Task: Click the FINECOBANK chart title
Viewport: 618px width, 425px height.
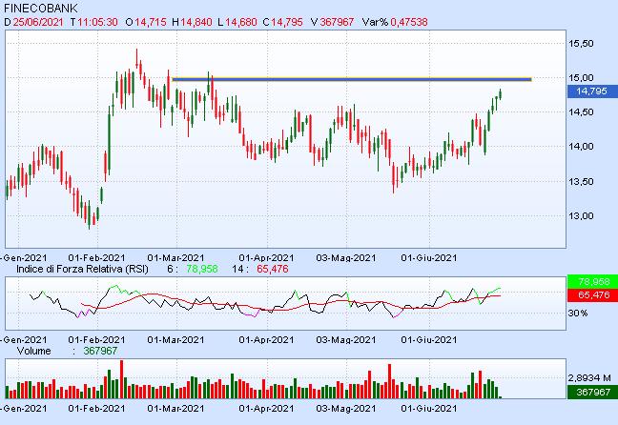Action: (41, 8)
